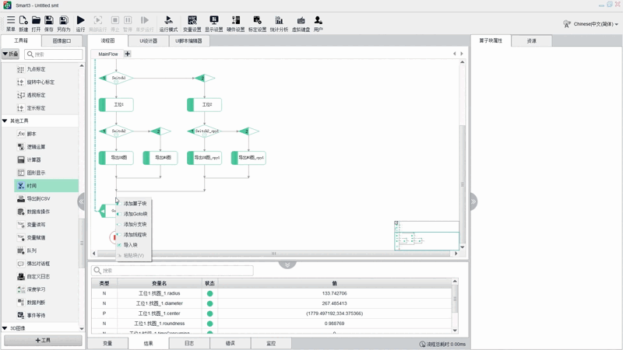Select the 计算器 calculator tool

[33, 160]
